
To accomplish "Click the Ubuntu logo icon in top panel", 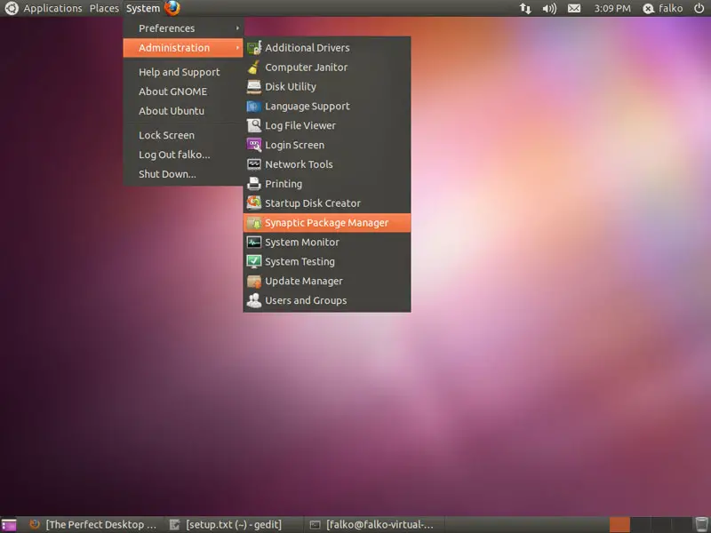I will [11, 8].
